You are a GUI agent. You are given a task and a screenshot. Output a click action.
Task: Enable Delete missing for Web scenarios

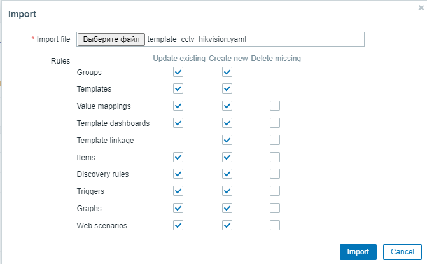click(x=275, y=225)
